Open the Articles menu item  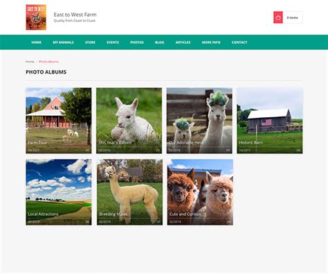[183, 42]
